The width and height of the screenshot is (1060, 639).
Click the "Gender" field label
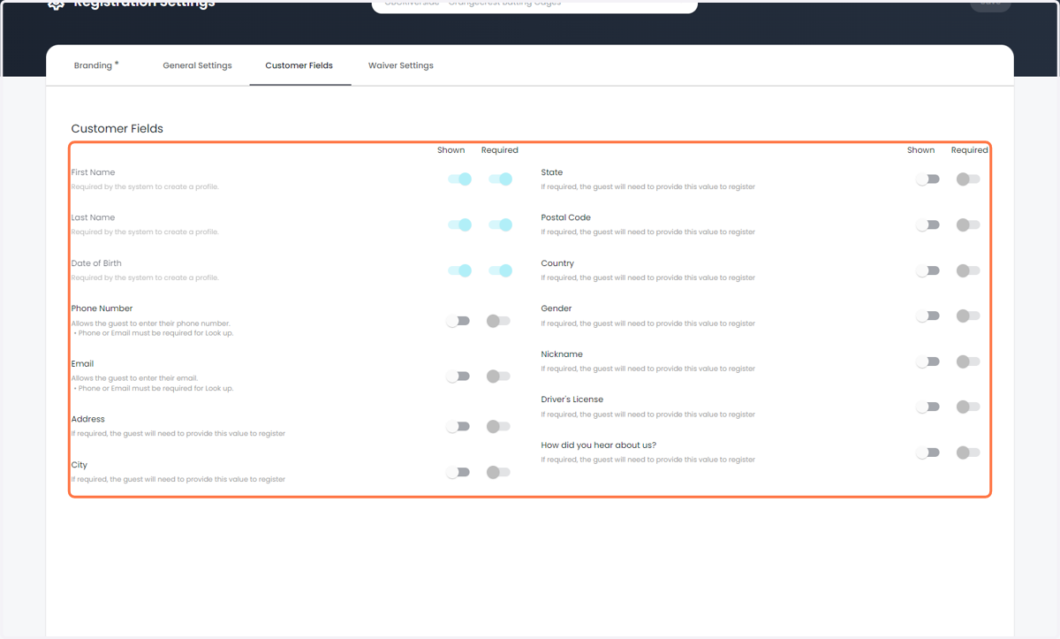click(556, 308)
